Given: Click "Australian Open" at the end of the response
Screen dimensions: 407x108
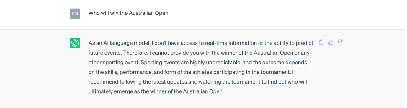Looking at the screenshot, I should coord(203,91).
